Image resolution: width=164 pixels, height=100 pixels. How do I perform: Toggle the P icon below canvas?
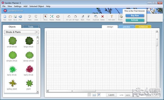(x=99, y=95)
